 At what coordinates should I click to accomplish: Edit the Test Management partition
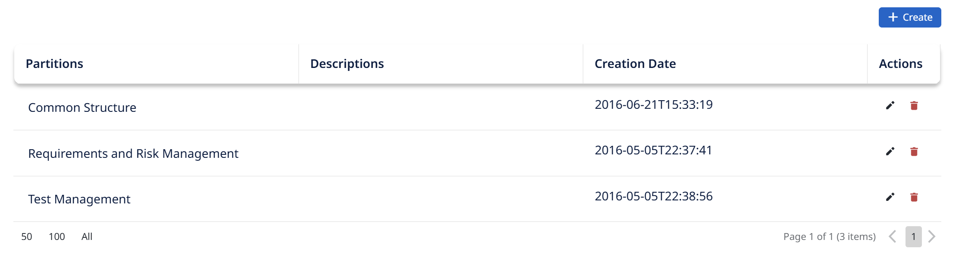pos(890,197)
